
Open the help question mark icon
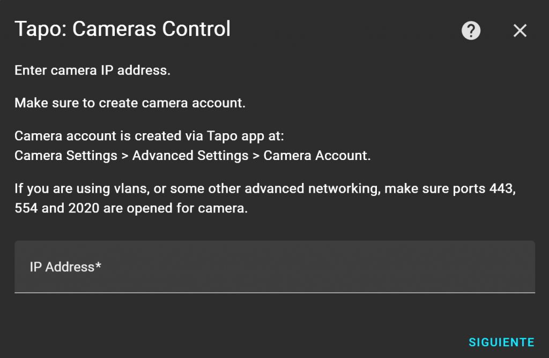pyautogui.click(x=471, y=31)
